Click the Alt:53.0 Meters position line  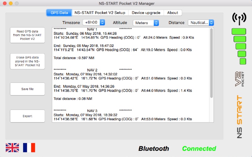click(123, 119)
